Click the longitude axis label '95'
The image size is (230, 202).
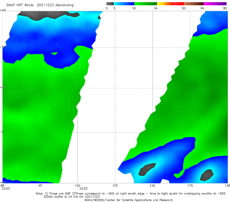(x=40, y=186)
